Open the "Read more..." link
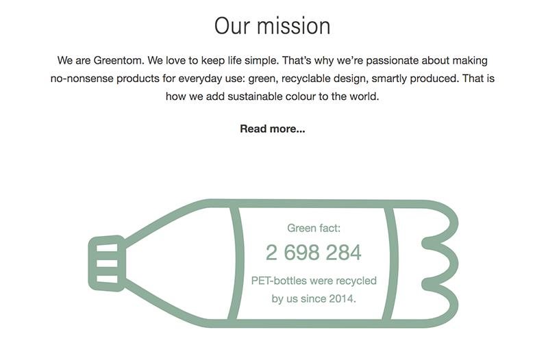The height and width of the screenshot is (347, 548). point(272,129)
